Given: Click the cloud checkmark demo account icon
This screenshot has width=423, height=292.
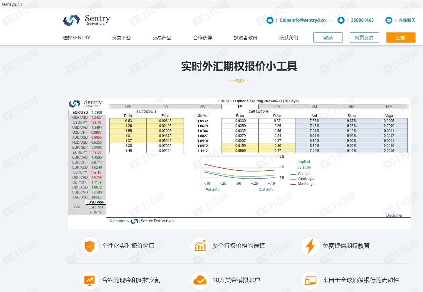Looking at the screenshot, I should 200,280.
